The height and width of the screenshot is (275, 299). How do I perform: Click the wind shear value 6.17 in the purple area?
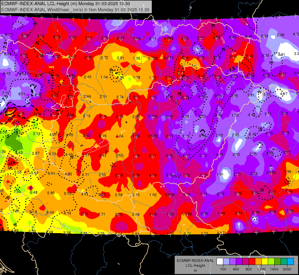coord(186,156)
